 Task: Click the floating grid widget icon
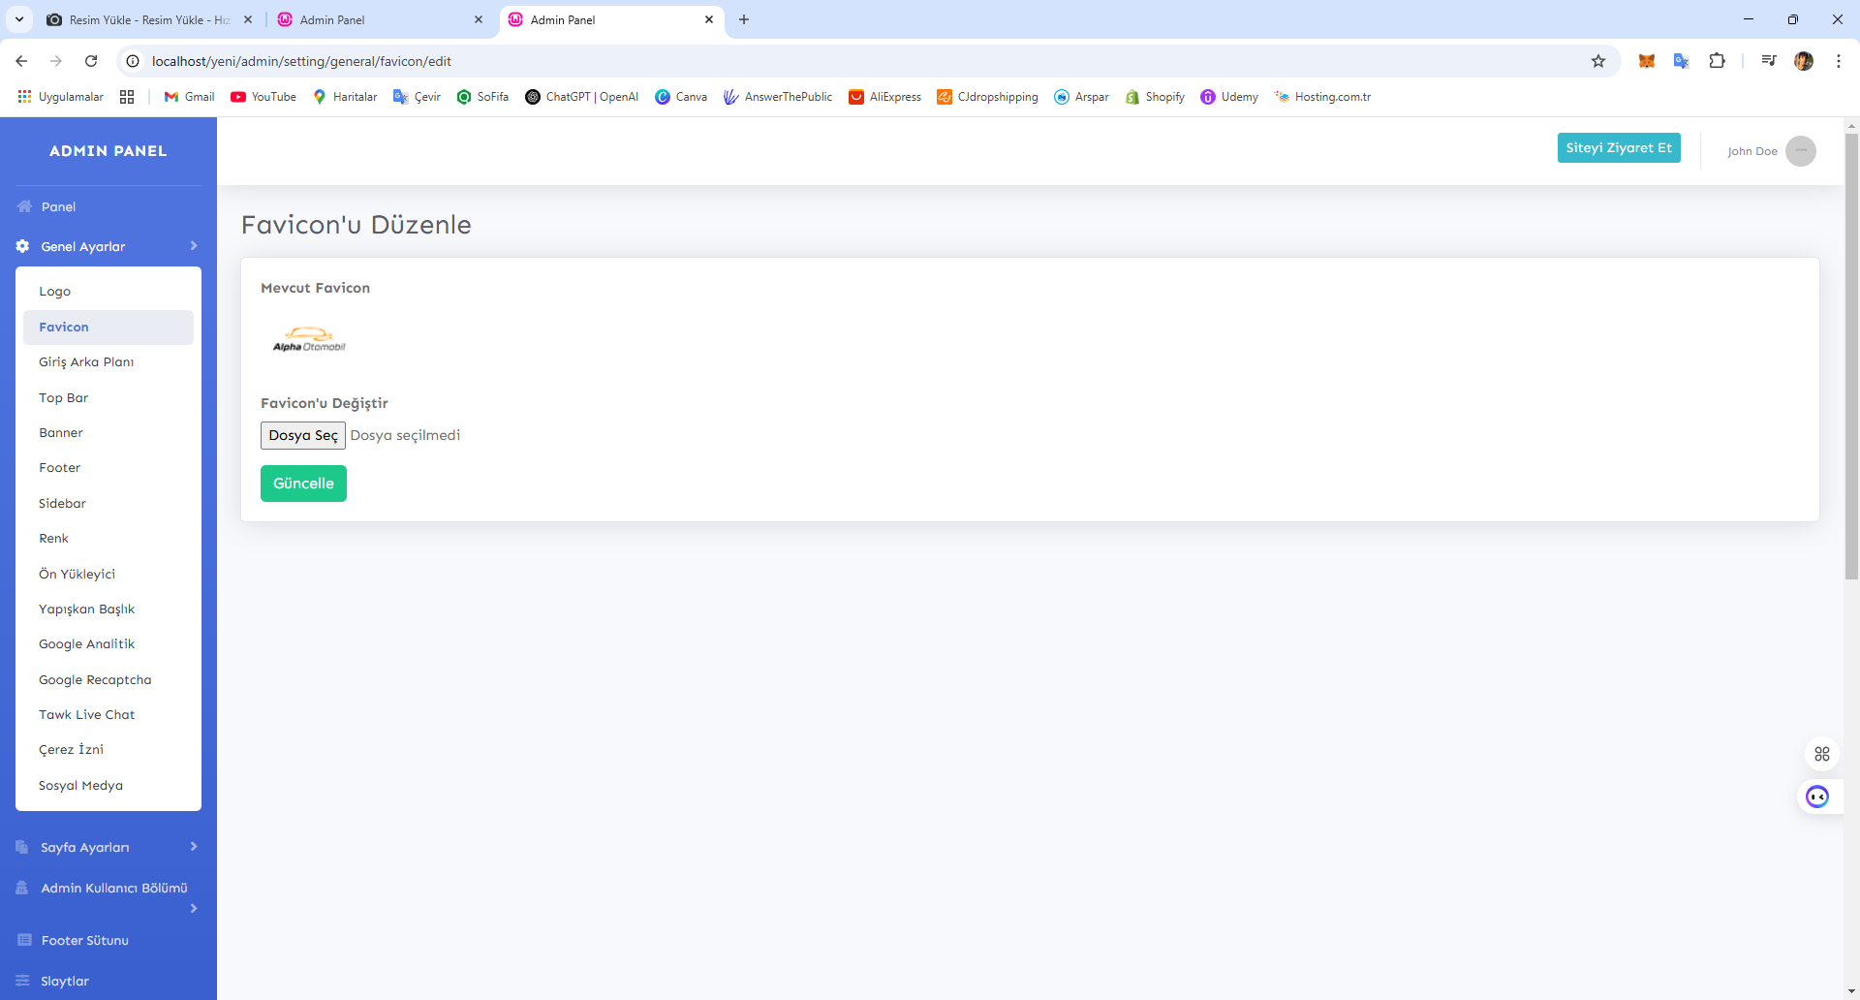pos(1821,754)
